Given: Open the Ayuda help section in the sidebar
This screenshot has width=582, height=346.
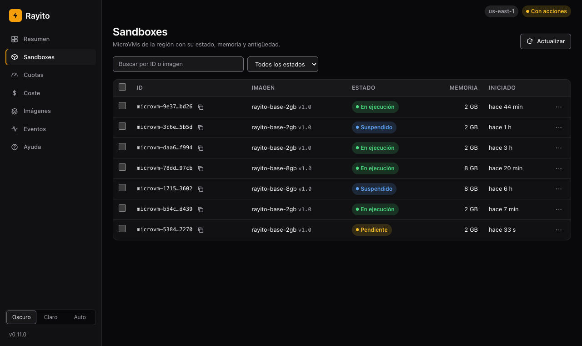Looking at the screenshot, I should pyautogui.click(x=50, y=147).
